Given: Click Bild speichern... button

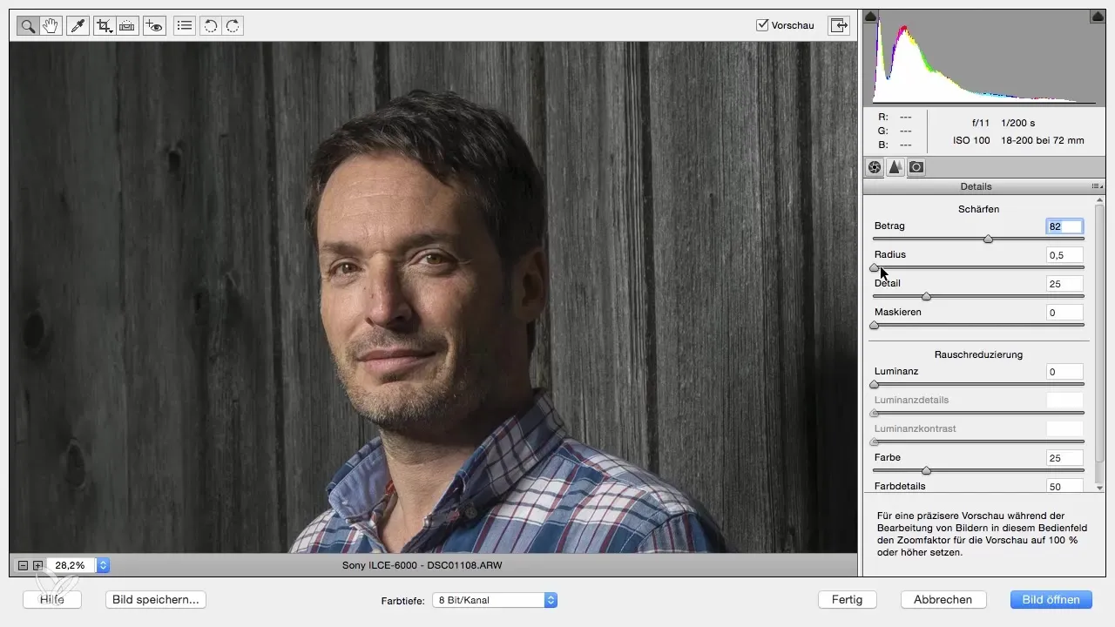Looking at the screenshot, I should [x=155, y=599].
